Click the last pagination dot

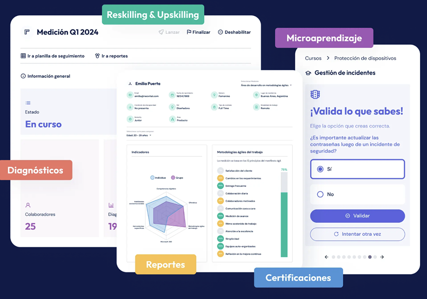(x=375, y=257)
